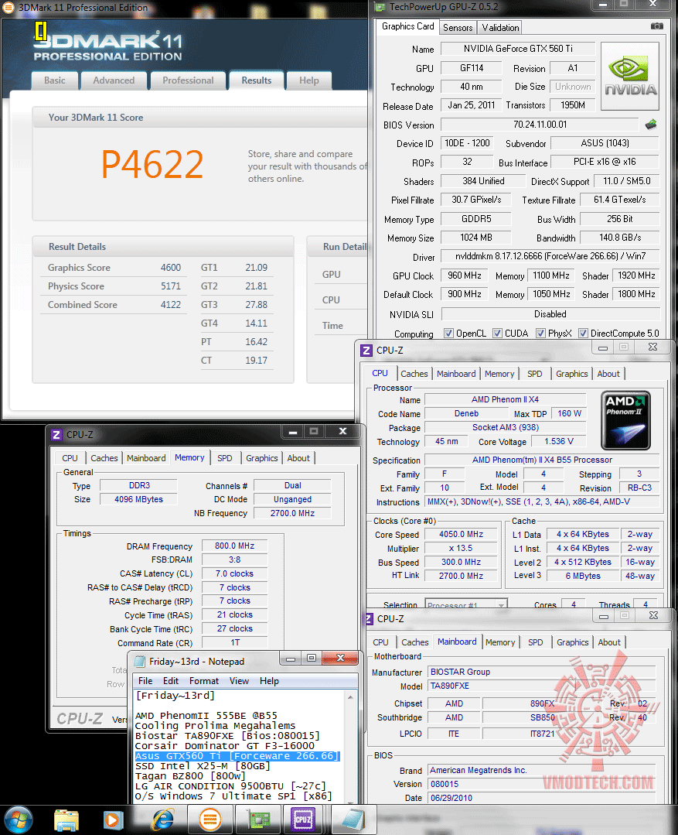The height and width of the screenshot is (835, 678).
Task: Click the GPU-Z screenshot camera icon
Action: pyautogui.click(x=656, y=26)
